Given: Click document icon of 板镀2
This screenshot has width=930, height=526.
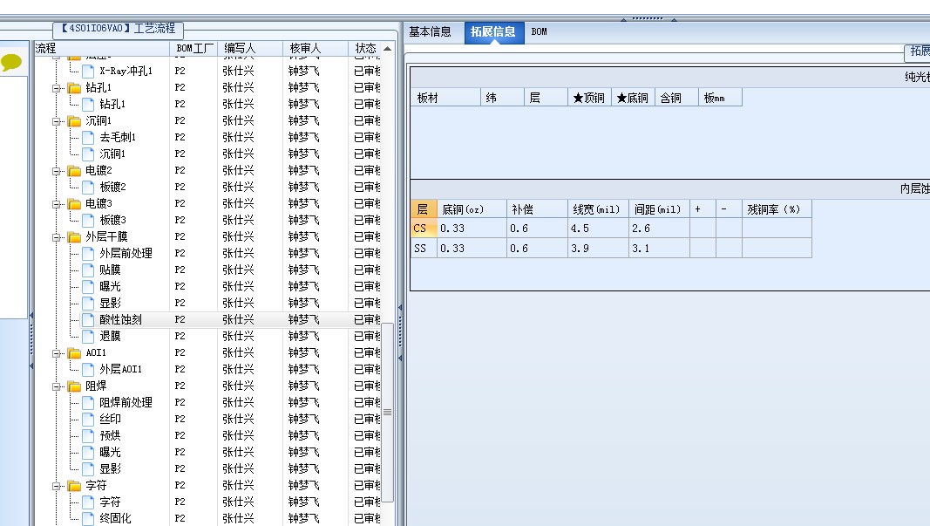Looking at the screenshot, I should tap(88, 188).
